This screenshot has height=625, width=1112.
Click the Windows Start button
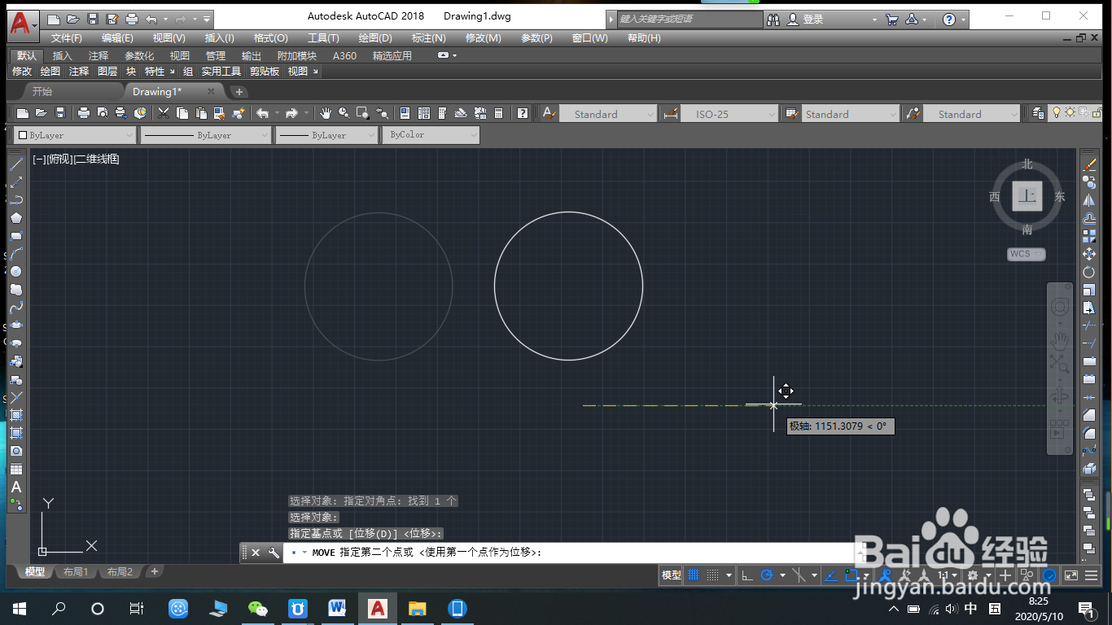tap(20, 608)
